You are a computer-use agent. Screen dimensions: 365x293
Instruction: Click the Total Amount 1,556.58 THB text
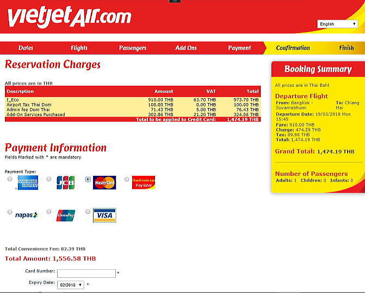tap(50, 259)
